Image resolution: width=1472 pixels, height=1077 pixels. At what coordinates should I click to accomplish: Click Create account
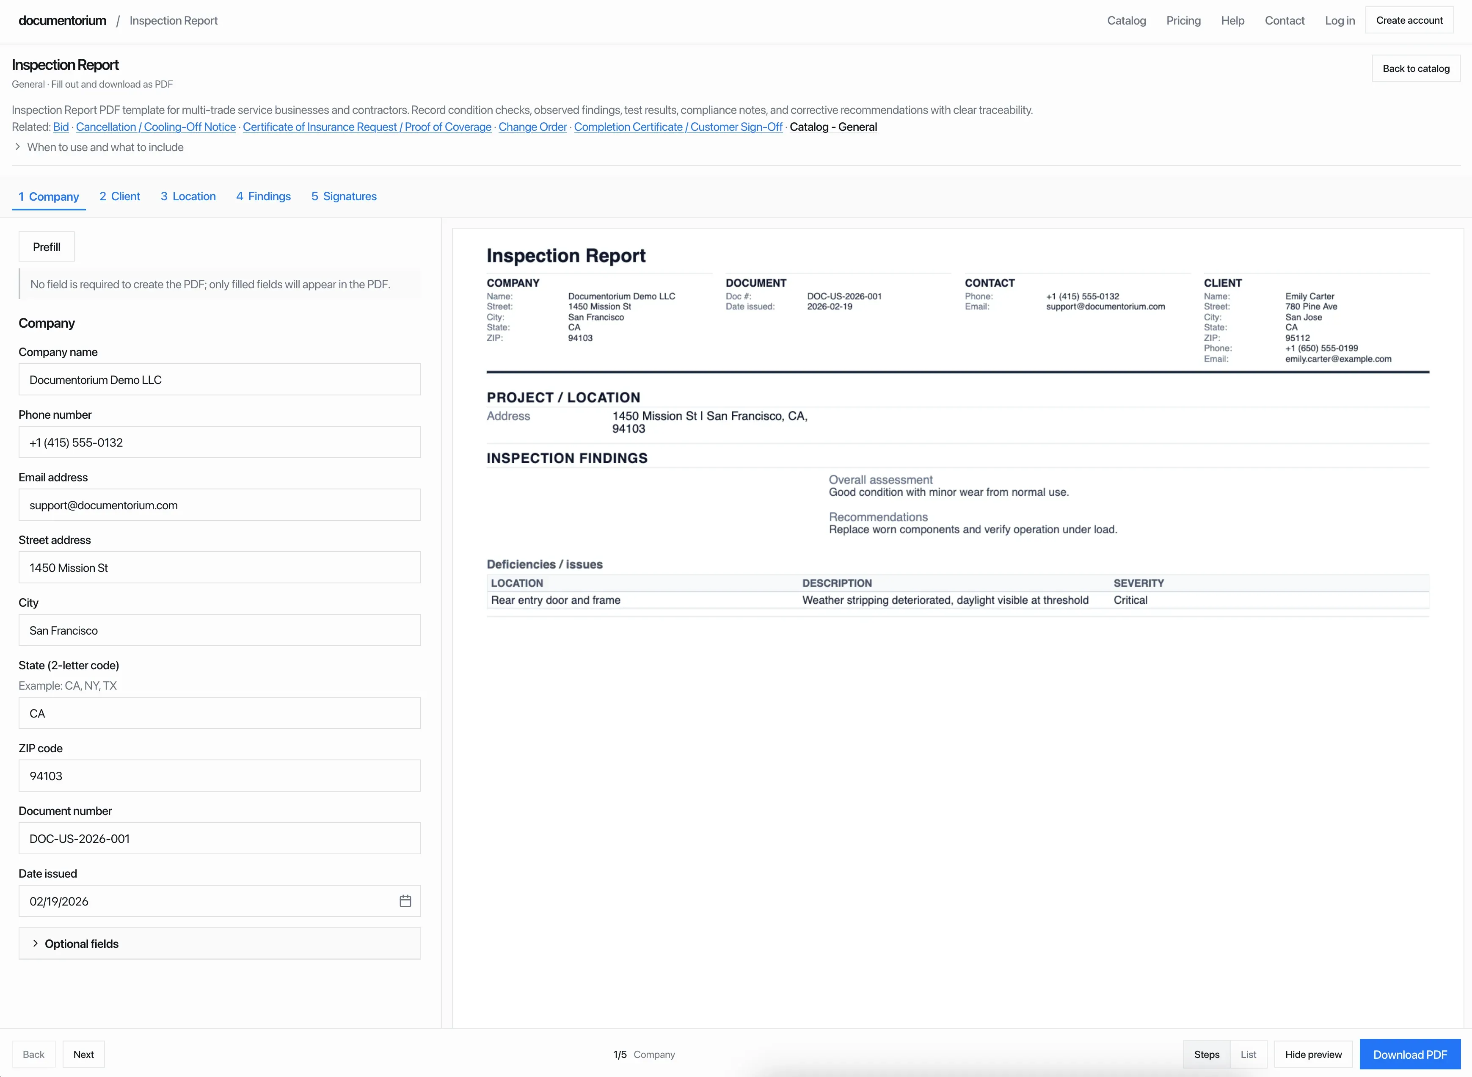click(x=1409, y=20)
